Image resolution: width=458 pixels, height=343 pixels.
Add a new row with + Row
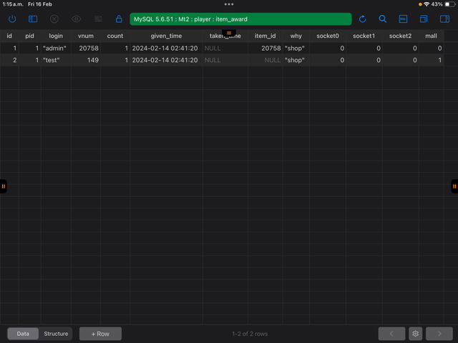[x=100, y=334]
